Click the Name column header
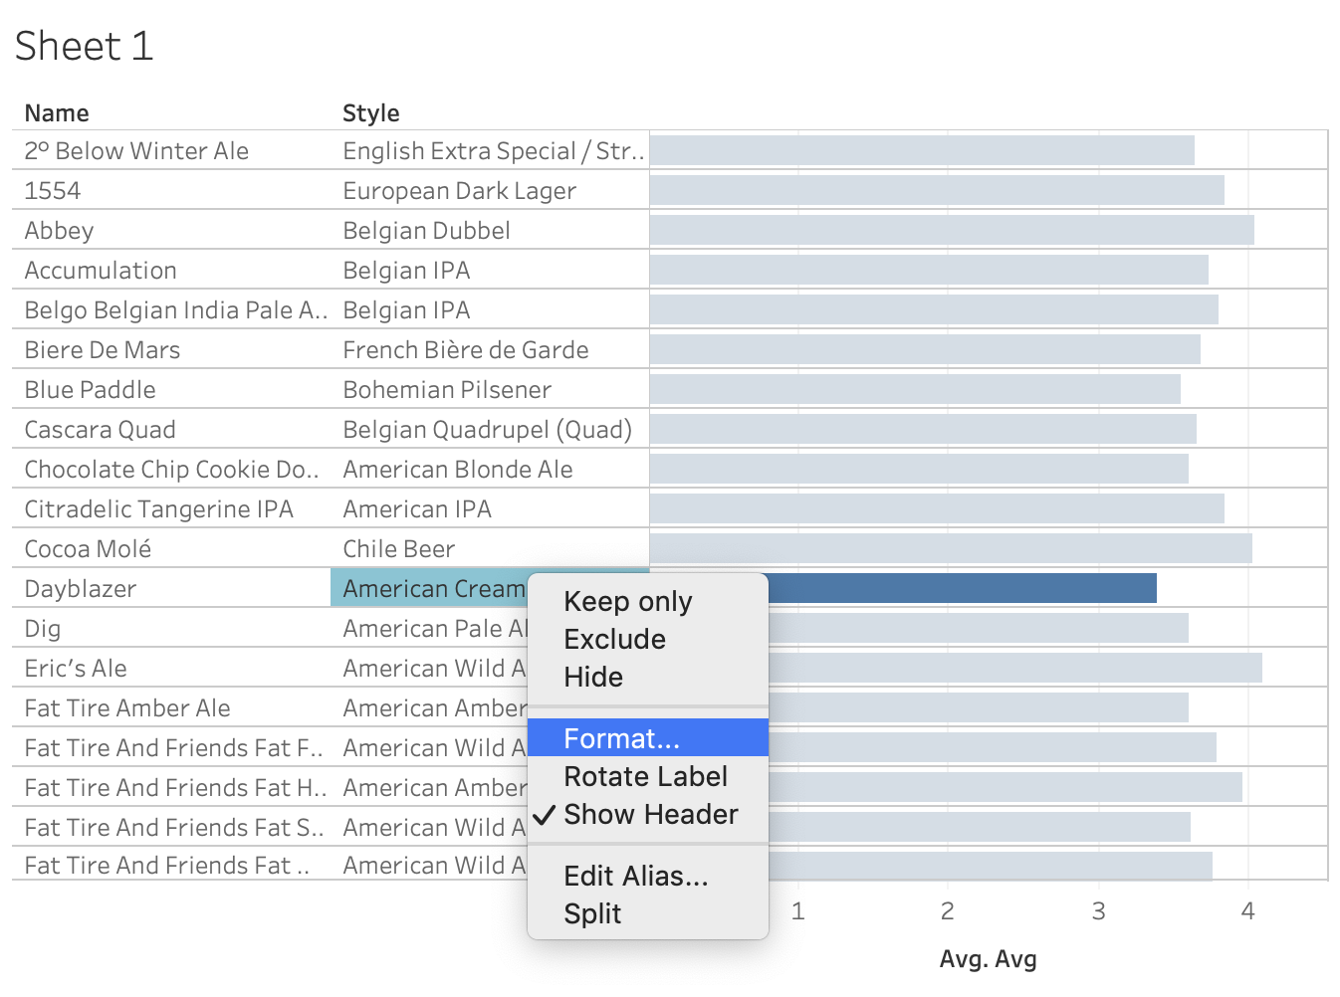 pos(57,113)
